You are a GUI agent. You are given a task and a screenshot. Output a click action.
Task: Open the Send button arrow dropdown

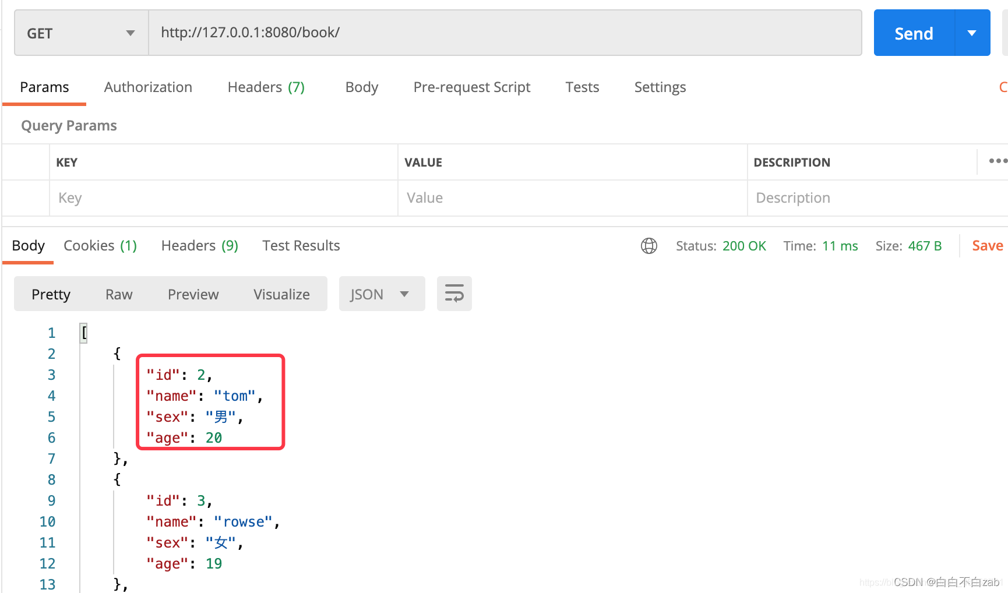972,33
